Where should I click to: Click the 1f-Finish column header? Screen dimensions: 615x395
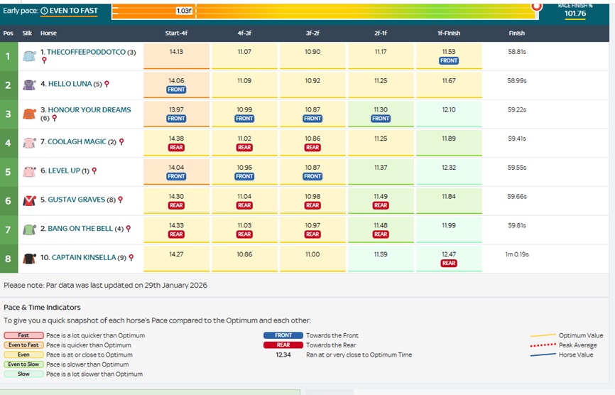449,33
